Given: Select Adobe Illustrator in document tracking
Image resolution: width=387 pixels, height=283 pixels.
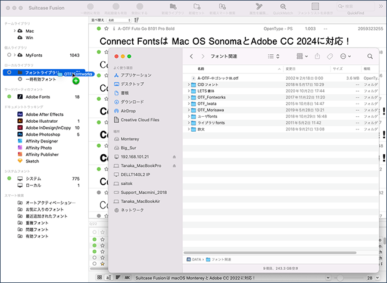Looking at the screenshot, I should (x=42, y=121).
